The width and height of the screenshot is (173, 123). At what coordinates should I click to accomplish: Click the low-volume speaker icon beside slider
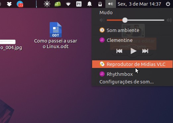pos(102,20)
